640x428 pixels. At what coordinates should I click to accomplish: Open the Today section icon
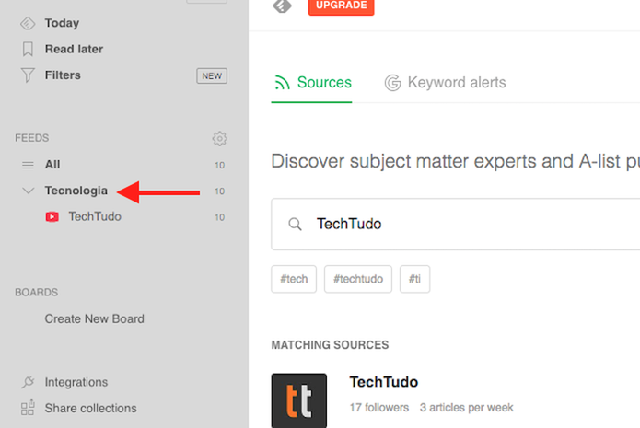28,23
